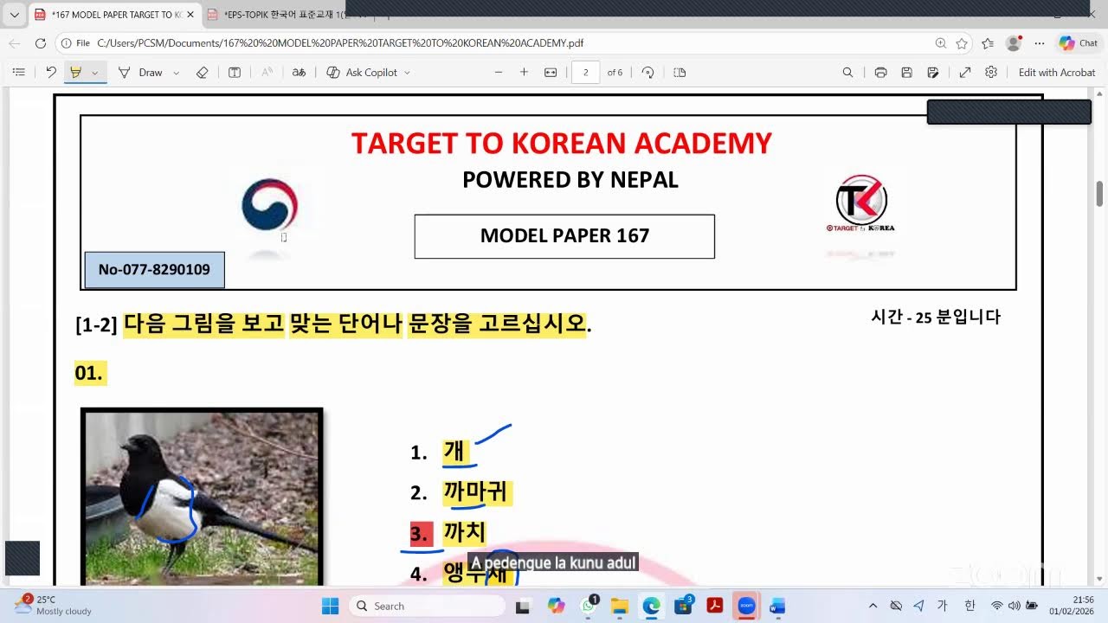
Task: Open the Copilot Chat button
Action: (1078, 43)
